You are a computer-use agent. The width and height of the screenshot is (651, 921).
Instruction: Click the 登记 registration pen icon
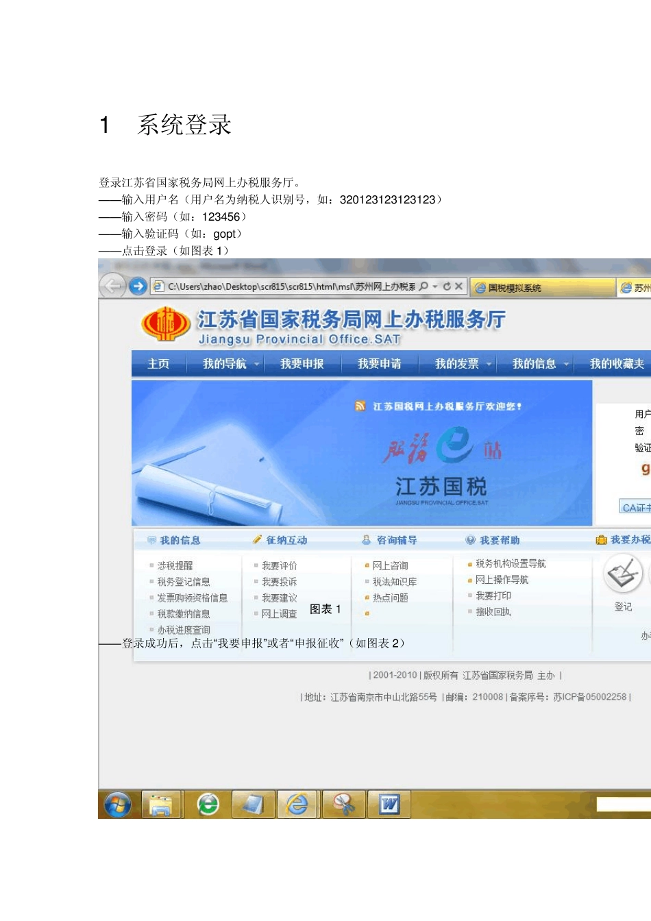(623, 574)
